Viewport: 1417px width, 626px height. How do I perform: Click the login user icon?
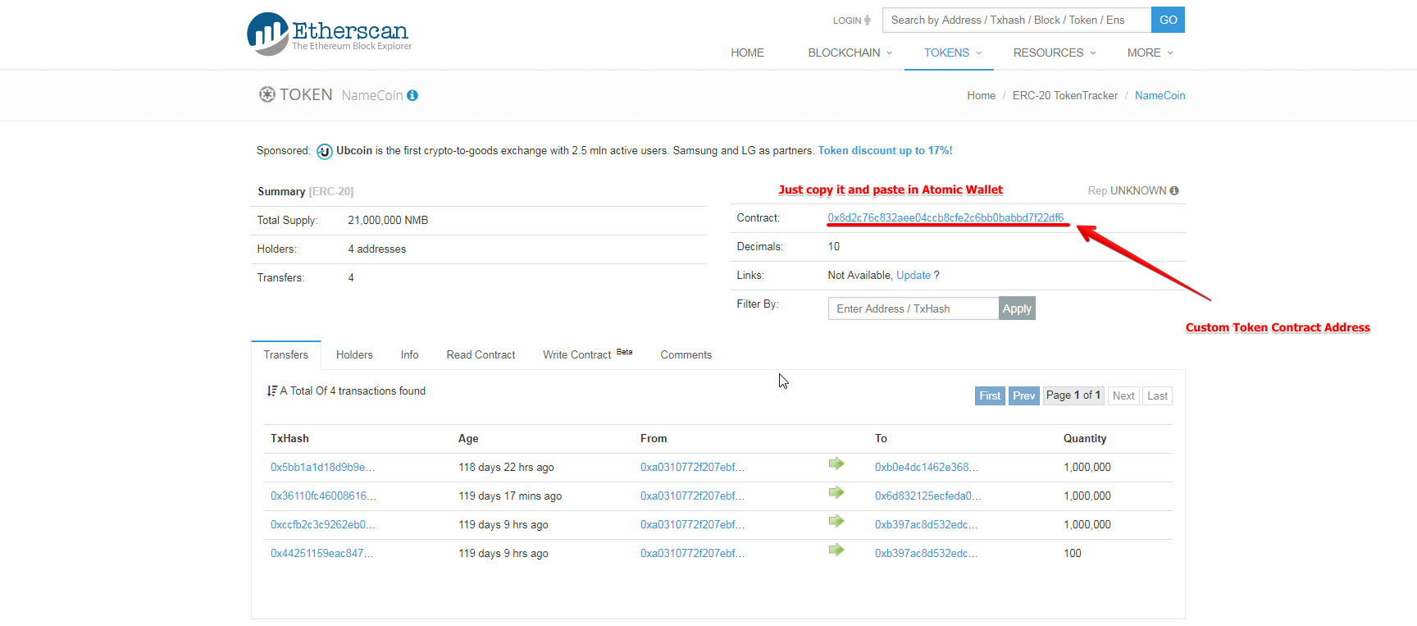868,21
